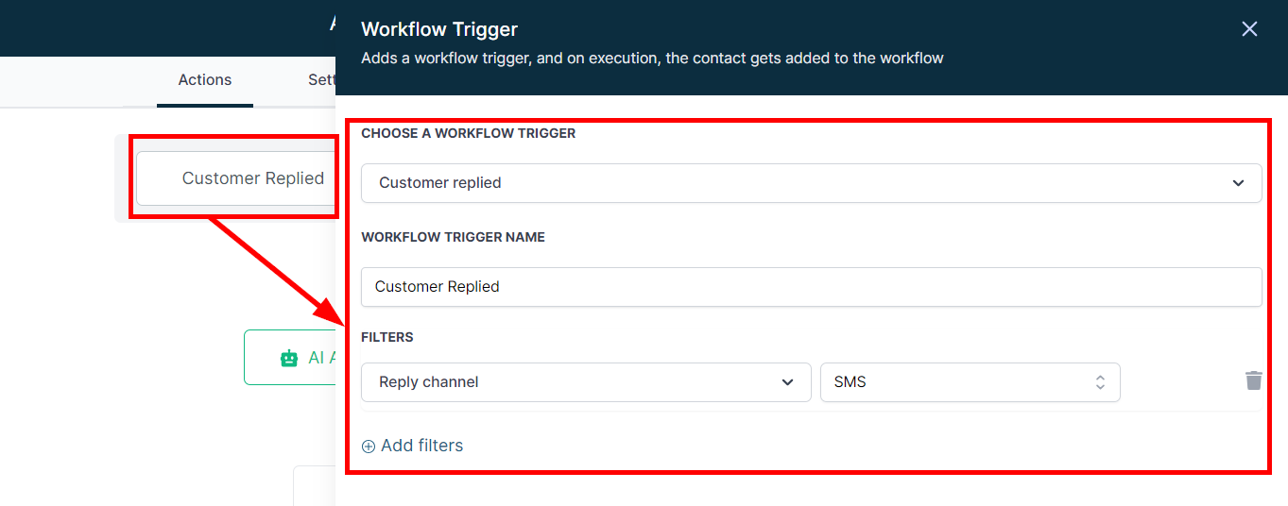The height and width of the screenshot is (506, 1288).
Task: Open the Choose a Workflow Trigger dropdown
Action: pyautogui.click(x=811, y=183)
